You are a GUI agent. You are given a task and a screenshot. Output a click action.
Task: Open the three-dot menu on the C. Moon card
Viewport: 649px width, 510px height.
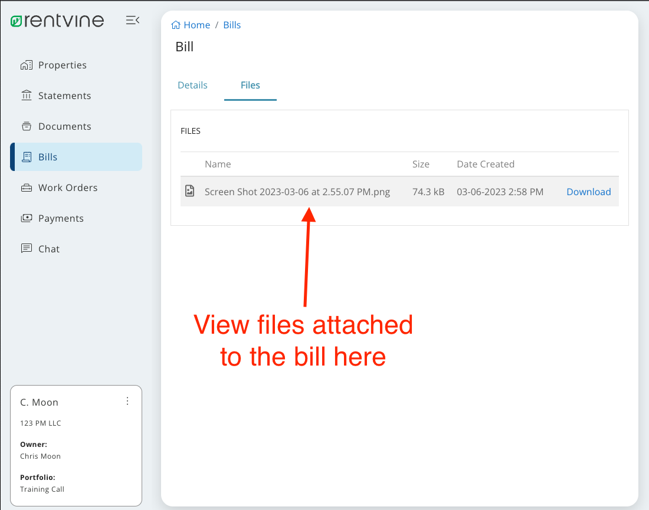[127, 401]
